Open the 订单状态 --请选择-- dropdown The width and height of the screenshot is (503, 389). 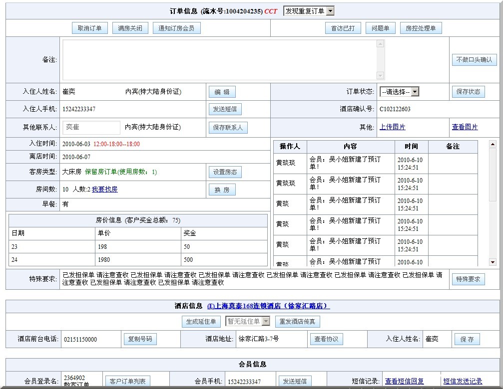[x=400, y=92]
